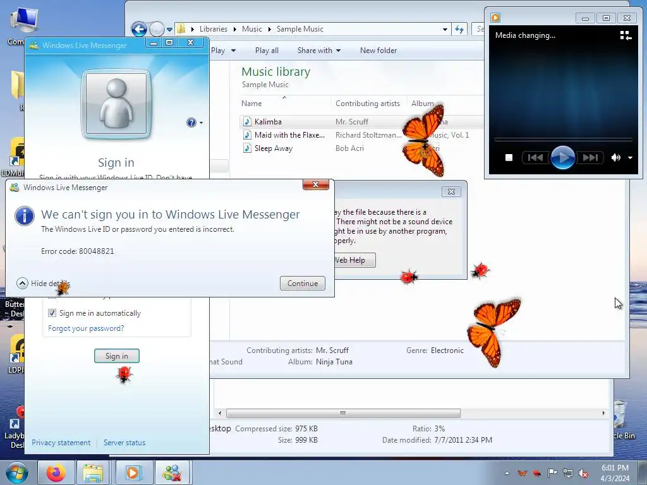647x485 pixels.
Task: Click the blue information icon in error dialog
Action: tap(25, 216)
